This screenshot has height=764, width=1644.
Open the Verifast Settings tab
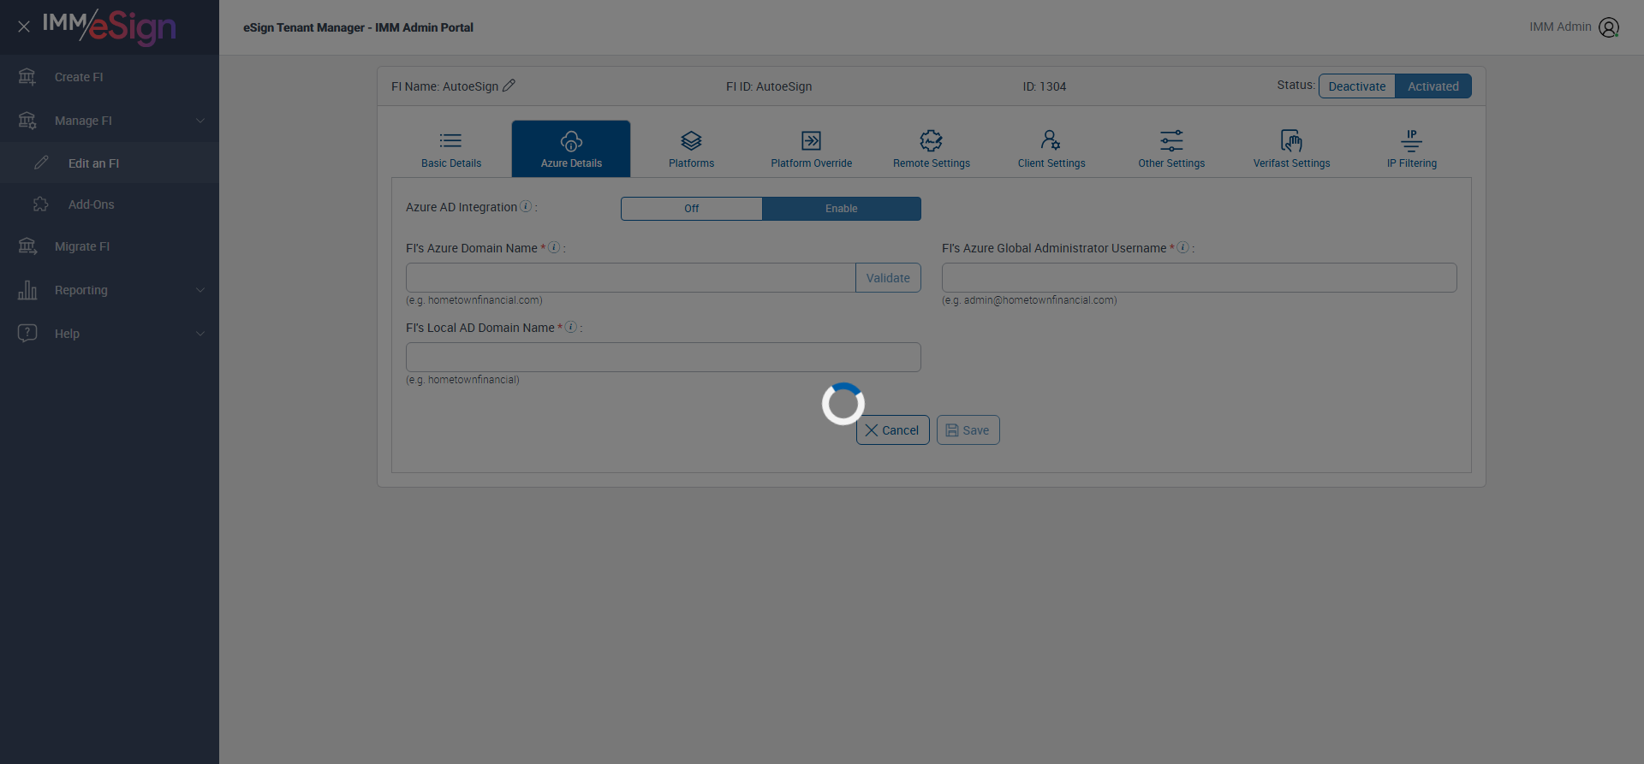tap(1291, 149)
